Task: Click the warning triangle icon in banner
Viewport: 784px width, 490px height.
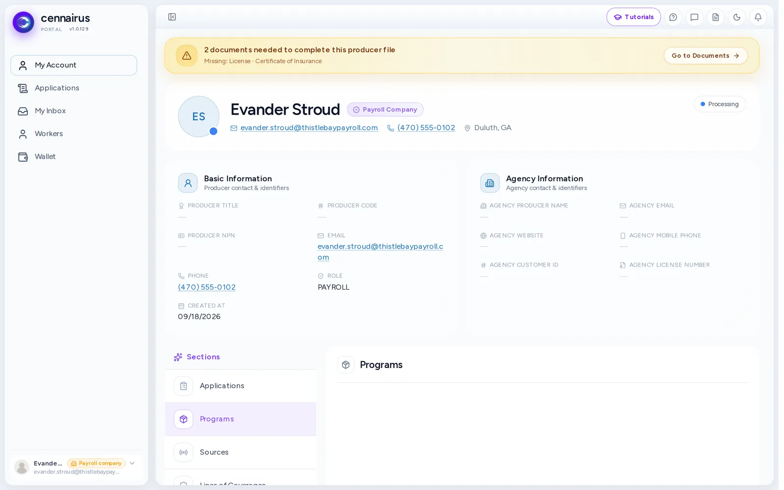Action: pyautogui.click(x=187, y=55)
